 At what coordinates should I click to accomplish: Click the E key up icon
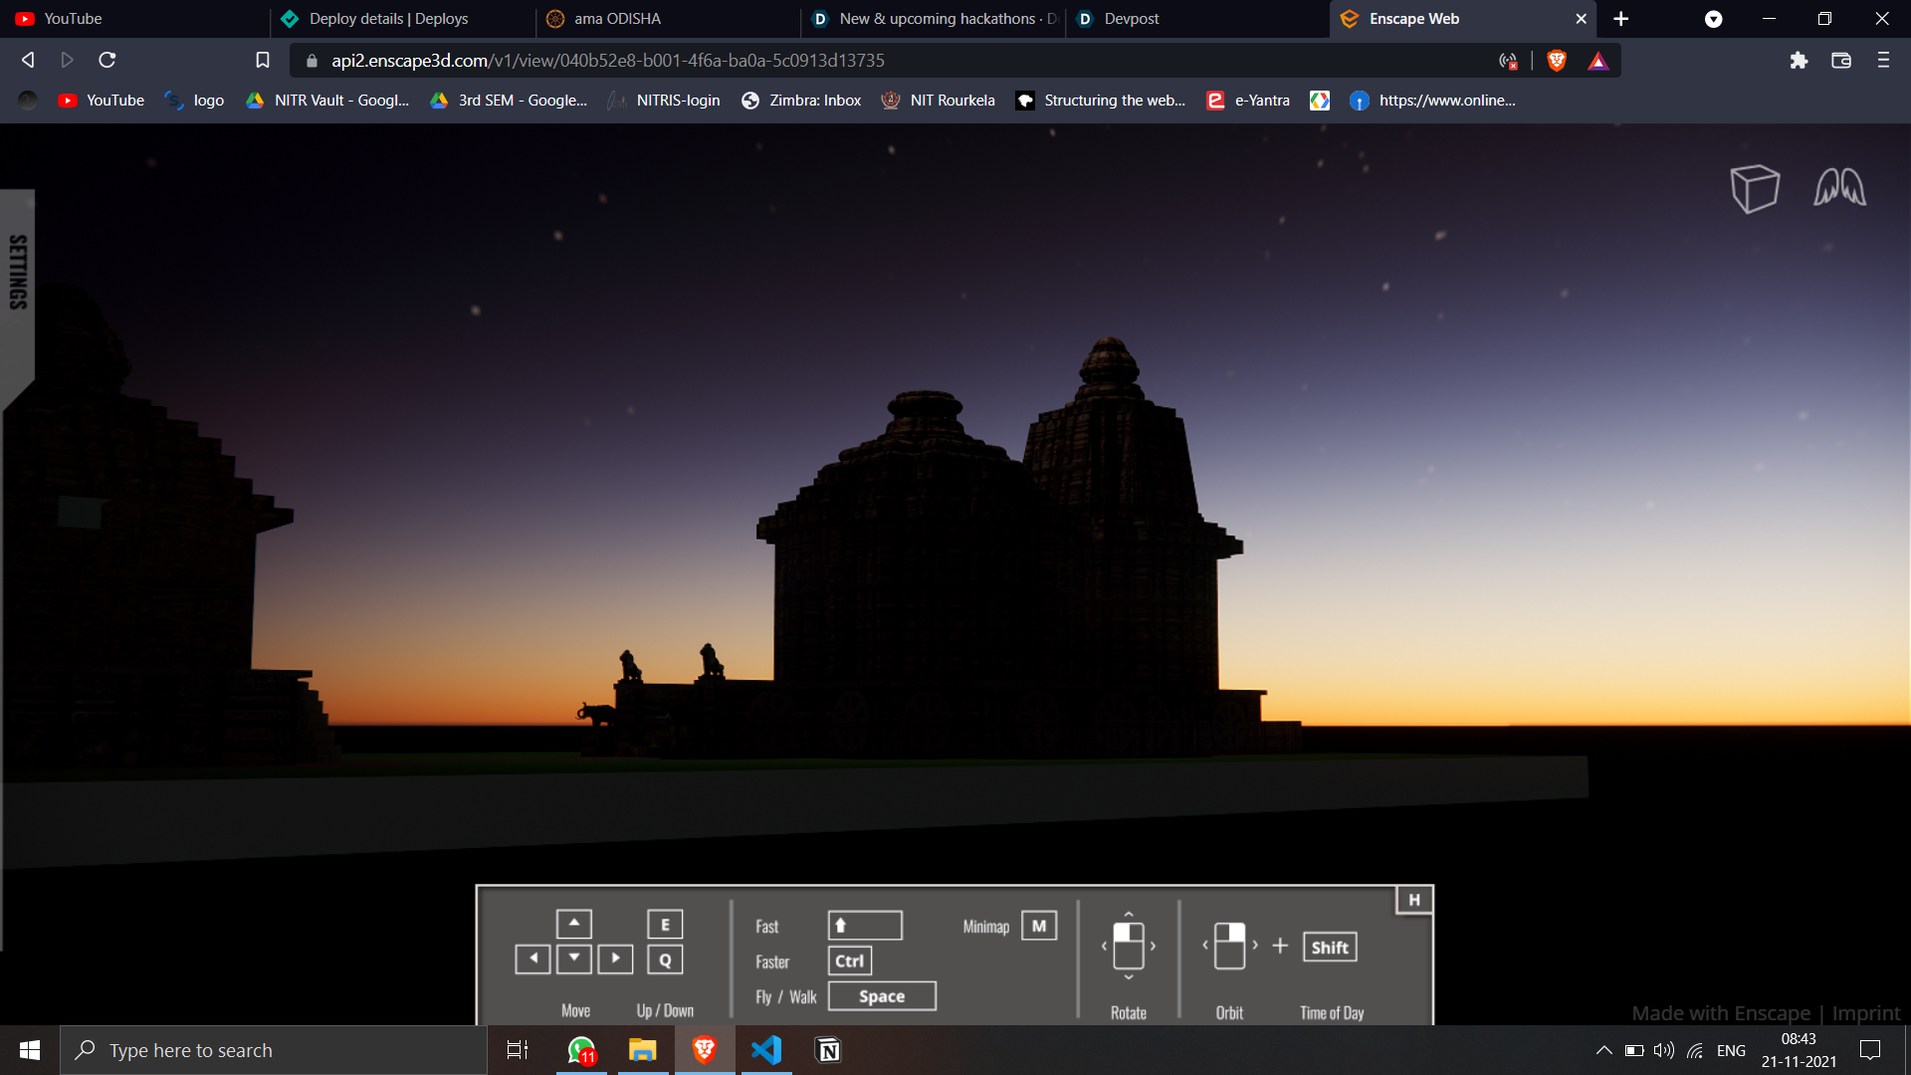pos(665,925)
